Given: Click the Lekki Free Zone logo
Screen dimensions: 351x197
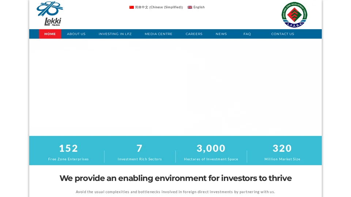Looking at the screenshot, I should click(x=50, y=13).
